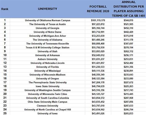Select the FOOTBALL REVENUE 2020 header
This screenshot has width=146, height=115.
(98, 9)
